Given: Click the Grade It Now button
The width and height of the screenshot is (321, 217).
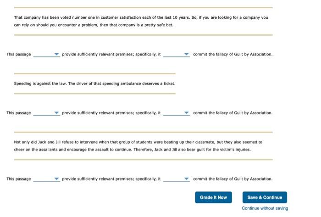Looking at the screenshot, I should pyautogui.click(x=213, y=197).
